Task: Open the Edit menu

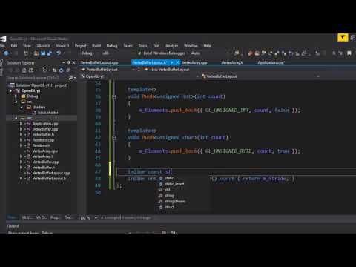Action: (14, 46)
